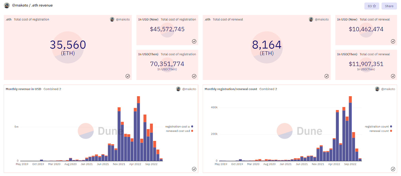Image resolution: width=401 pixels, height=176 pixels.
Task: Click tallest bar in registration/renewal count chart
Action: point(350,128)
